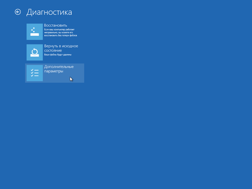
Task: Click 'неправильно, вы можете его' description line
Action: pyautogui.click(x=61, y=32)
